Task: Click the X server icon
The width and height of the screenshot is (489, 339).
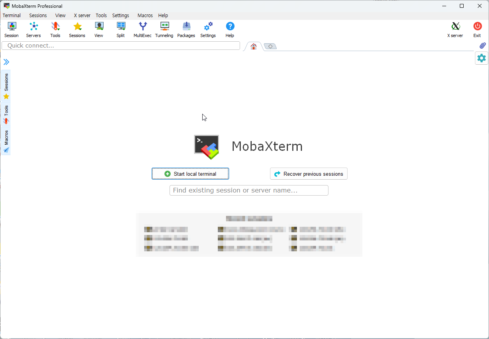Action: 455,30
